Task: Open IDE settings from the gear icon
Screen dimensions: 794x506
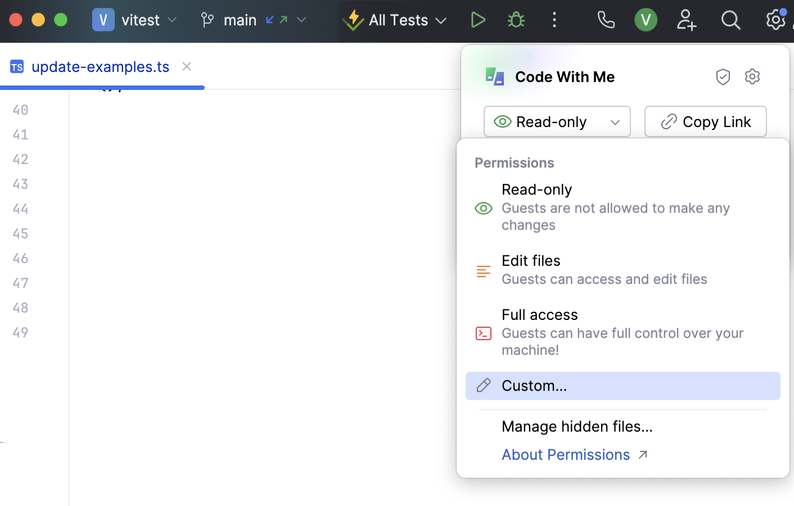Action: click(x=776, y=20)
